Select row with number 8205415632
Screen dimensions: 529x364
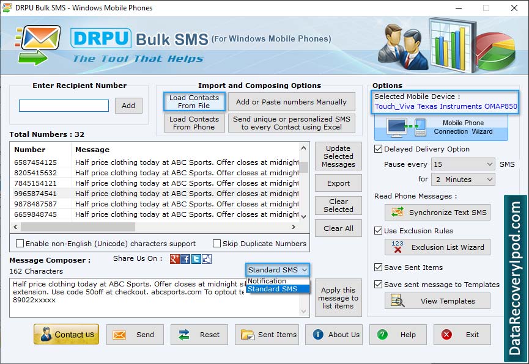point(156,173)
